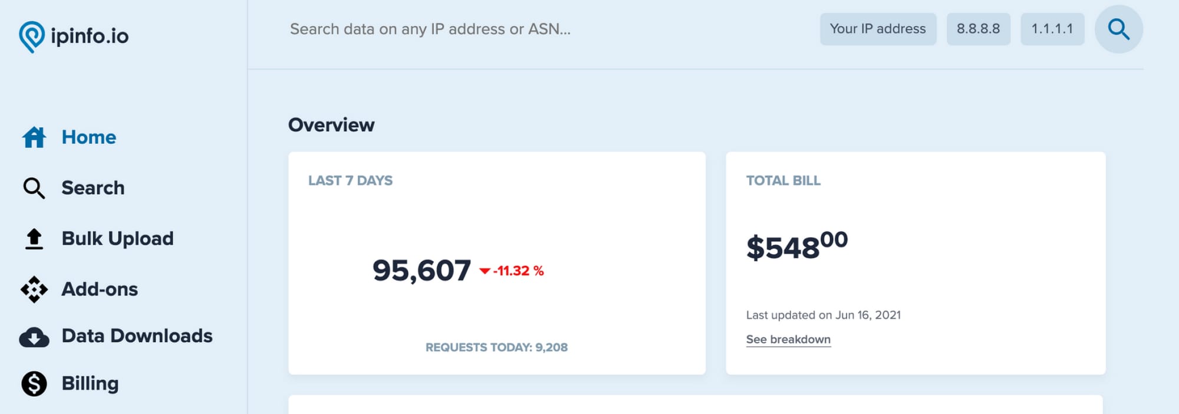
Task: Click the Data Downloads cloud icon
Action: coord(34,336)
